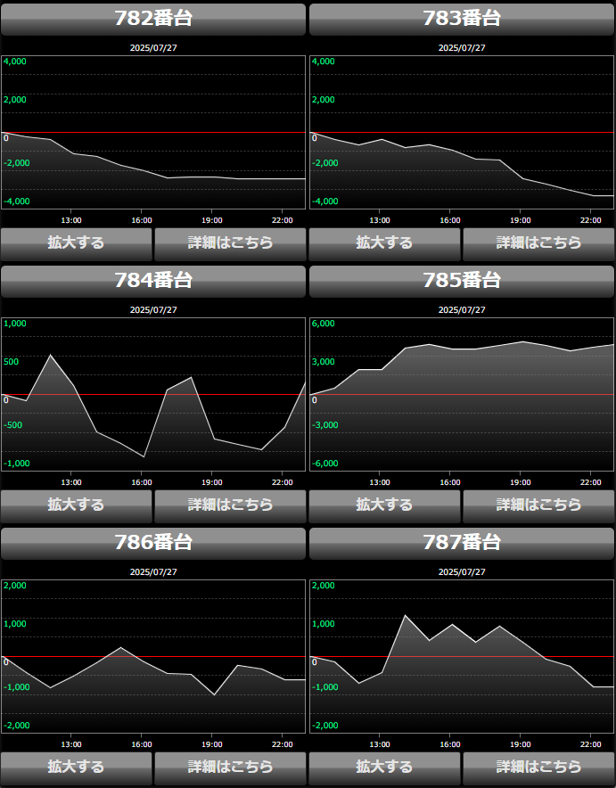
Task: Click the 19:00 time label under the 785番台 graph
Action: click(x=521, y=482)
